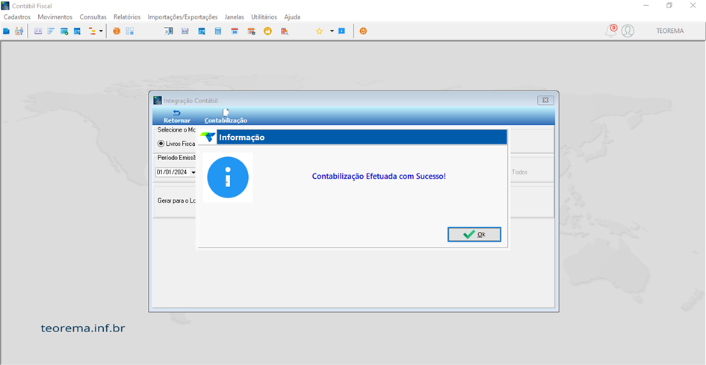
Task: Click the blue table toolbar icon left group
Action: click(x=77, y=31)
